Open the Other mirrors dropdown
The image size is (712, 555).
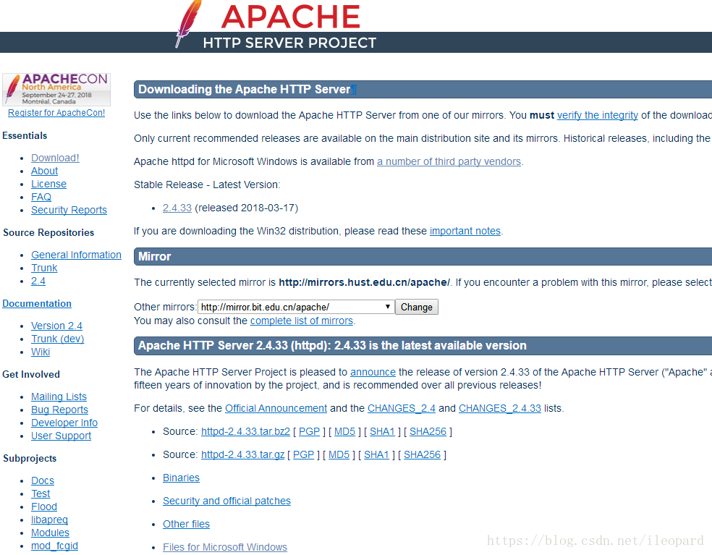tap(296, 307)
